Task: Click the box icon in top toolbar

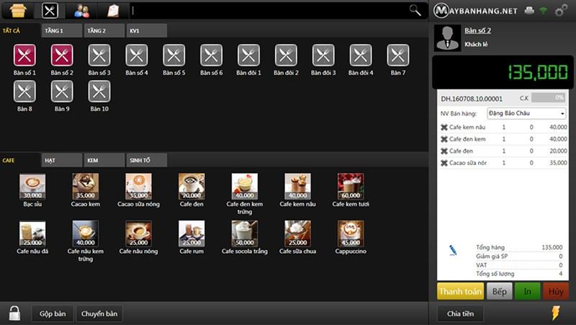Action: point(17,10)
